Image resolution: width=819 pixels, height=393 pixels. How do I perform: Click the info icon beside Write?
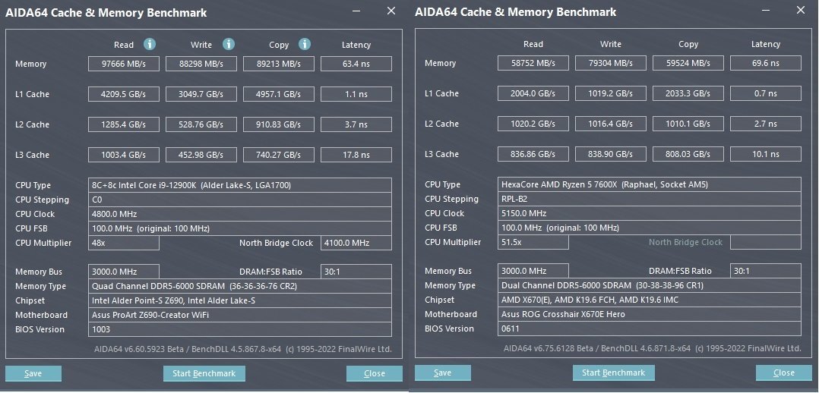pyautogui.click(x=229, y=44)
